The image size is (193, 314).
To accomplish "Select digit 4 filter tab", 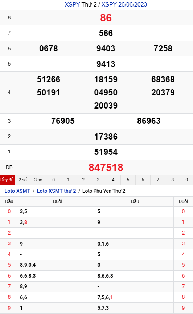I will (113, 180).
